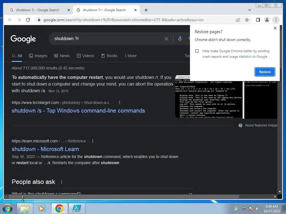
Task: Open 'shutdown /s - Top Windows command-line commands'
Action: click(x=78, y=111)
